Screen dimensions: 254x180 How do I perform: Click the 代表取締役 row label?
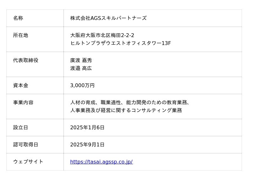(26, 60)
